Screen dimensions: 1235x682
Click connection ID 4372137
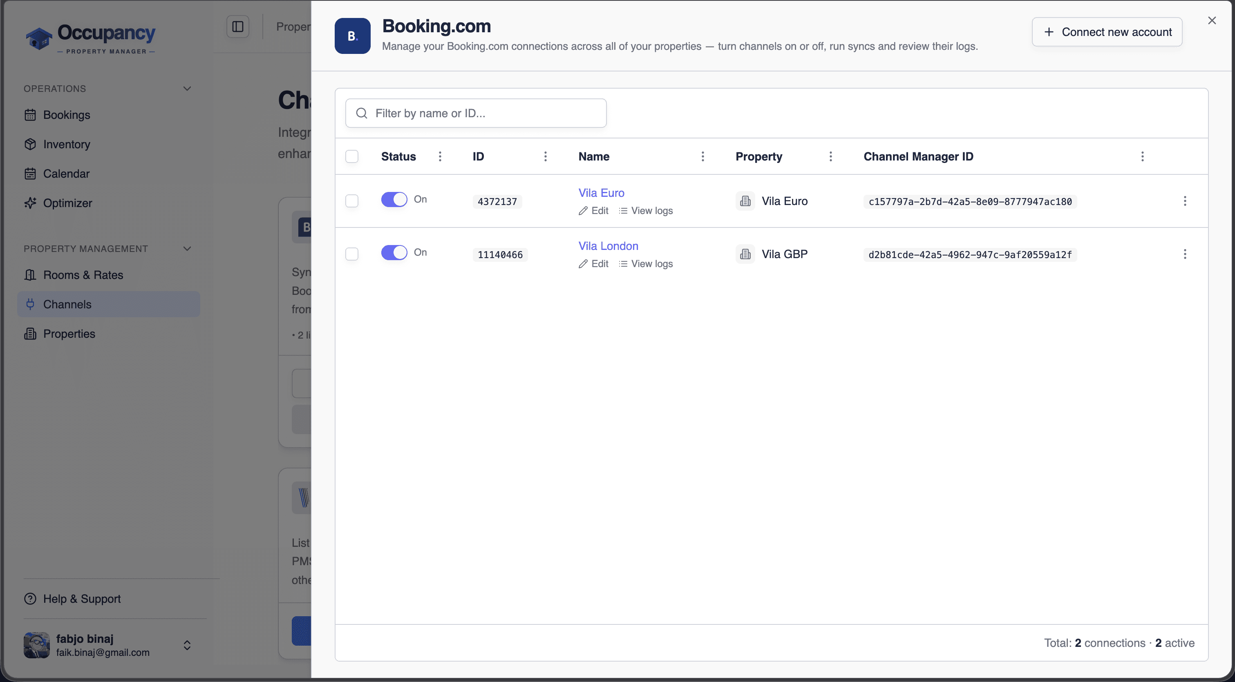coord(497,202)
